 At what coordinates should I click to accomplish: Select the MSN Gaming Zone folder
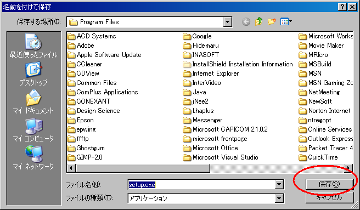click(326, 83)
